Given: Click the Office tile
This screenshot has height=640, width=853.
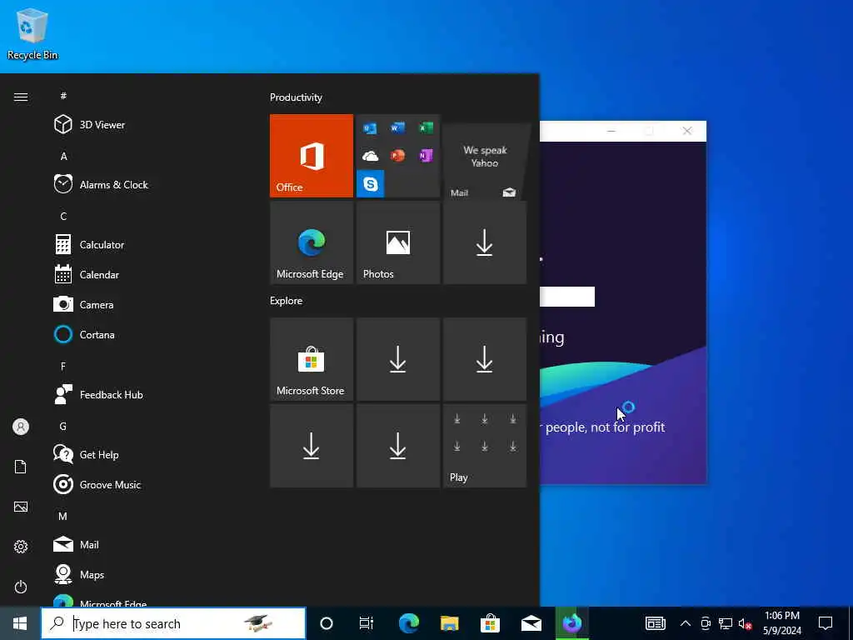Looking at the screenshot, I should [312, 156].
